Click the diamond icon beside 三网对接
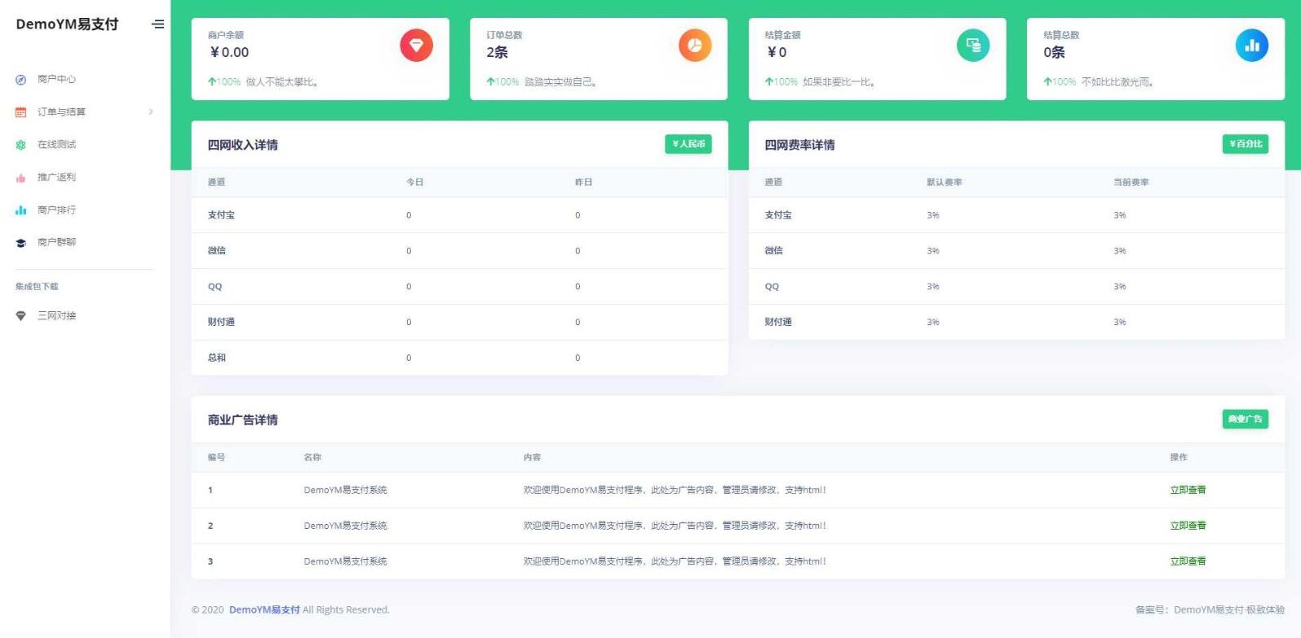Viewport: 1301px width, 638px height. (x=21, y=316)
